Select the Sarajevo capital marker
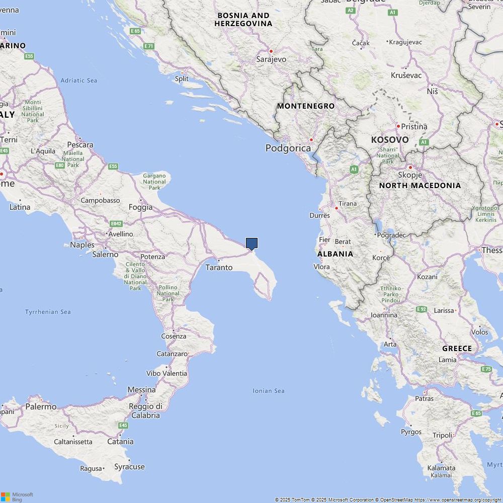Image resolution: width=503 pixels, height=503 pixels. click(271, 51)
